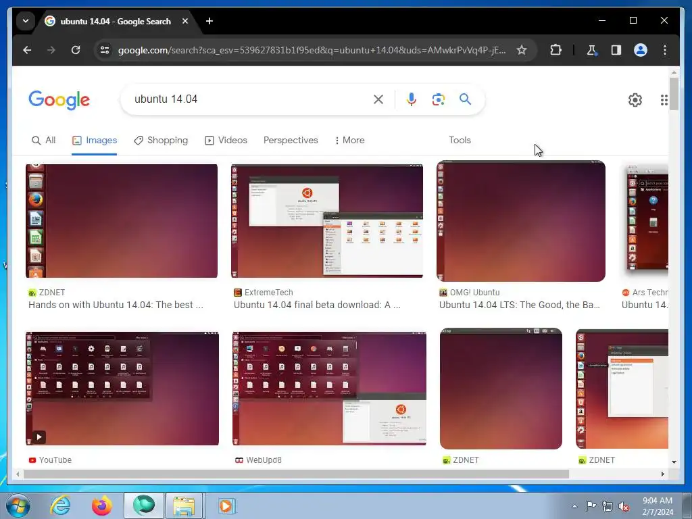Screen dimensions: 692x519
Task: Go back to the previous page
Action: (27, 50)
